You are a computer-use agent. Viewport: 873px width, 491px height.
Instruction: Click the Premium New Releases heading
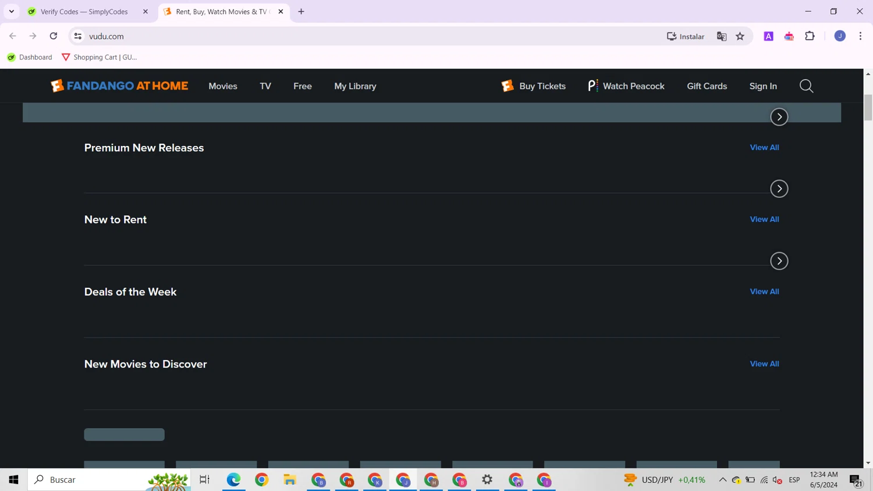[x=144, y=148]
